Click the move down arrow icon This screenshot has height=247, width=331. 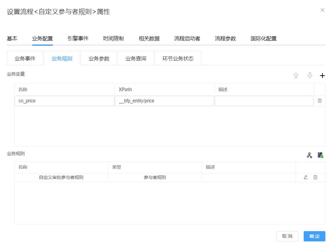(x=310, y=76)
